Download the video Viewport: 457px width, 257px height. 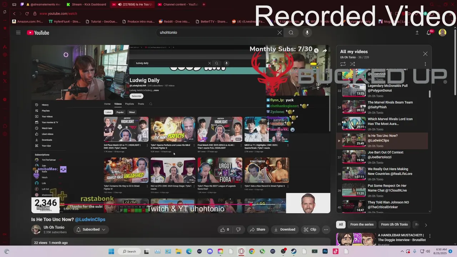285,230
